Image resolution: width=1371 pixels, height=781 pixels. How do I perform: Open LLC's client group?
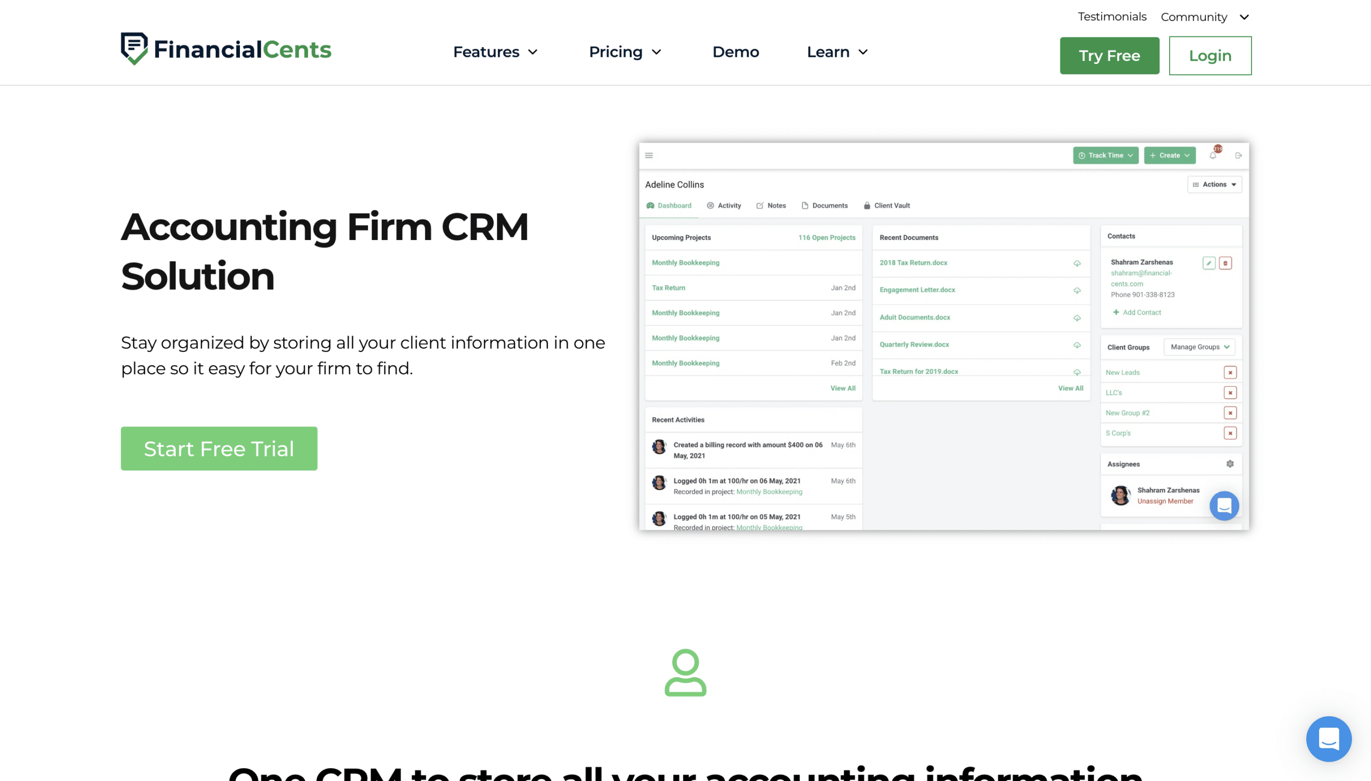click(1113, 393)
